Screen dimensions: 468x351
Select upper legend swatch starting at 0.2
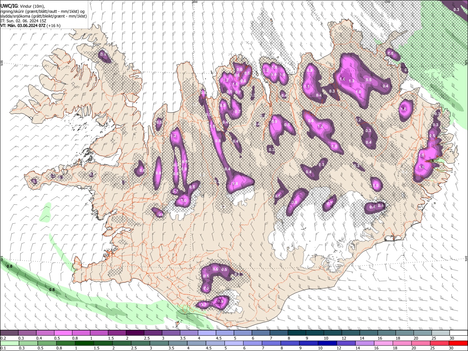tap(9, 333)
